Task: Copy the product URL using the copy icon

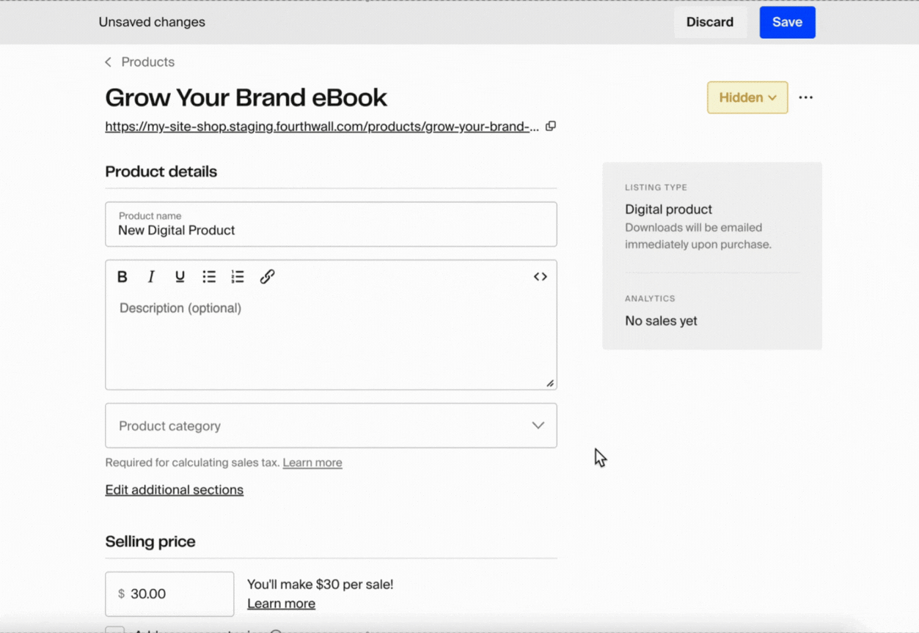Action: (x=551, y=126)
